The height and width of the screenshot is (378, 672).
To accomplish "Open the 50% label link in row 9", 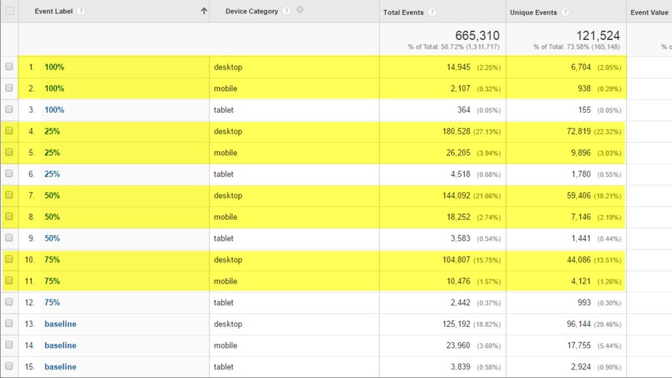I will pyautogui.click(x=52, y=239).
